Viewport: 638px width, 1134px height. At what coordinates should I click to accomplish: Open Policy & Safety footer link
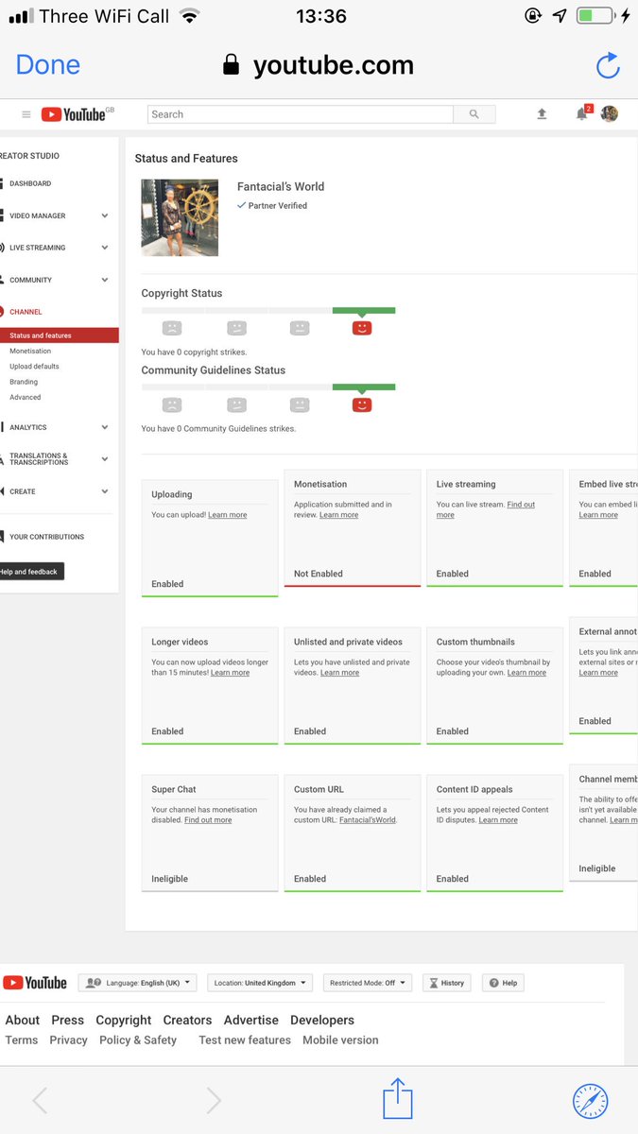138,1040
